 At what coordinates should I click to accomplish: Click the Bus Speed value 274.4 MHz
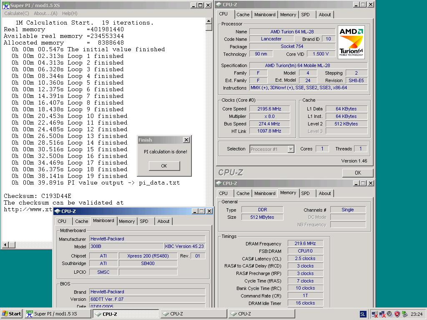click(269, 124)
